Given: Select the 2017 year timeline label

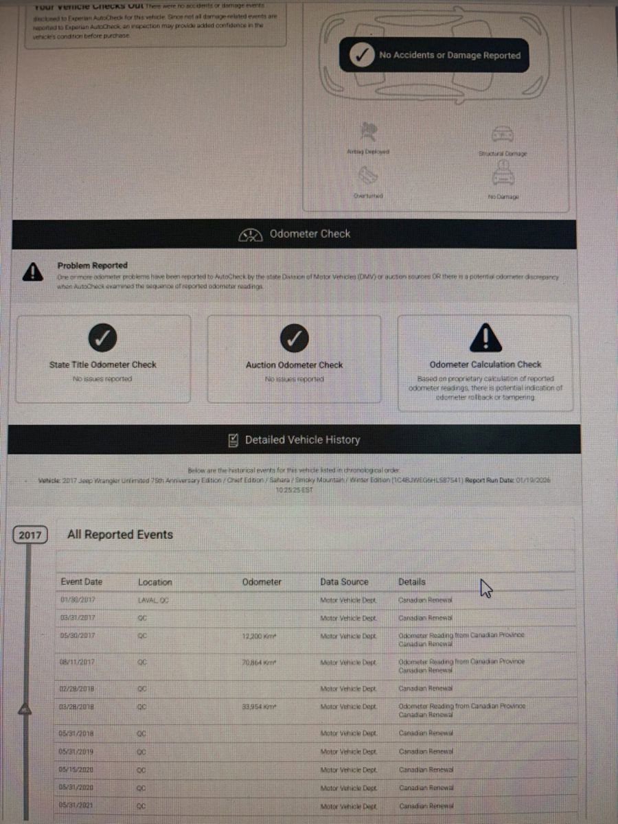Looking at the screenshot, I should click(30, 535).
